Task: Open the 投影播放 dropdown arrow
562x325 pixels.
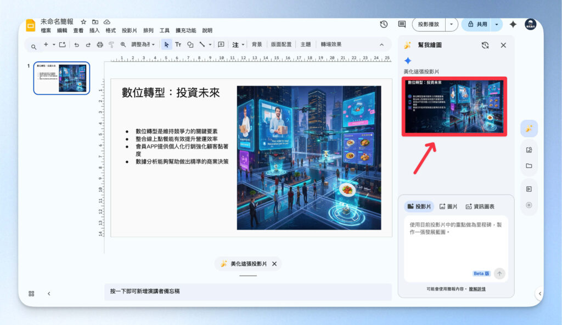Action: [x=452, y=24]
